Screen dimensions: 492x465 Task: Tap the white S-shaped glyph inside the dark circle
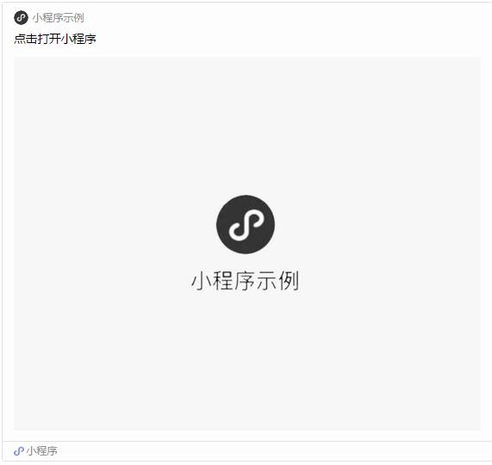(246, 225)
